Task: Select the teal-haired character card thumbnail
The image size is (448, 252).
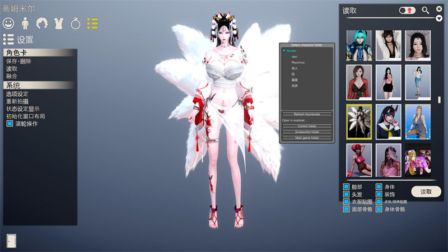Action: 359,45
